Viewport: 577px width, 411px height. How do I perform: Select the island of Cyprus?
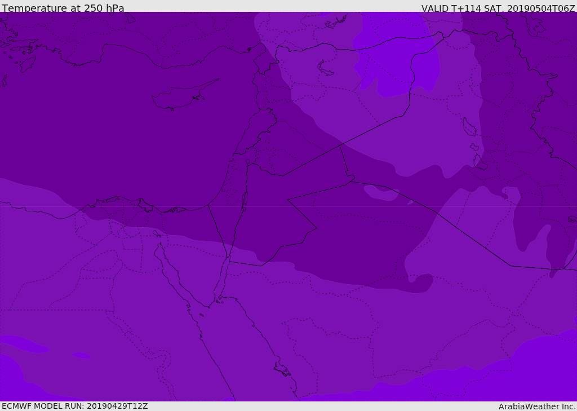pyautogui.click(x=179, y=98)
